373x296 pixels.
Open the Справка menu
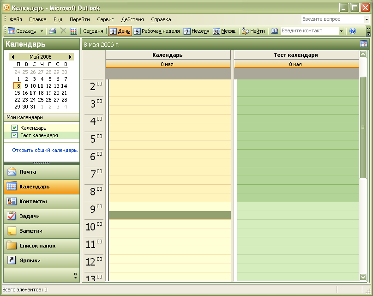coord(161,19)
